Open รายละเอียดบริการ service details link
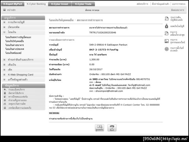Image resolution: width=189 pixels, height=142 pixels. click(16, 90)
